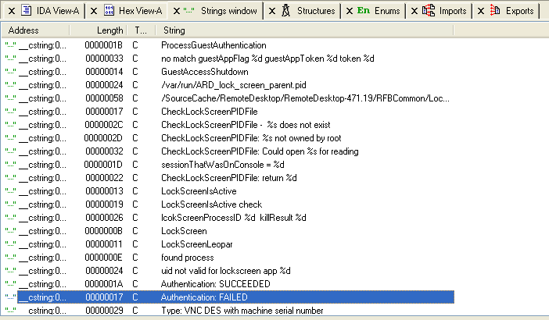Click length value 00000058
Image resolution: width=549 pixels, height=320 pixels.
point(104,98)
